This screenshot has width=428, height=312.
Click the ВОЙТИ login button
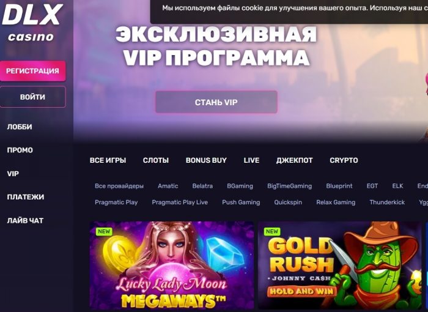(33, 97)
